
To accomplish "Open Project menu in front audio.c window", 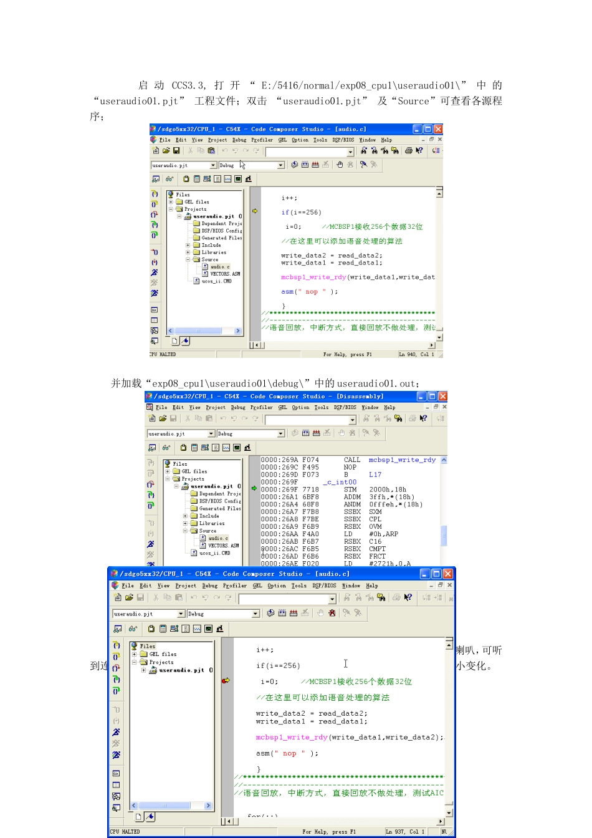I will (186, 585).
